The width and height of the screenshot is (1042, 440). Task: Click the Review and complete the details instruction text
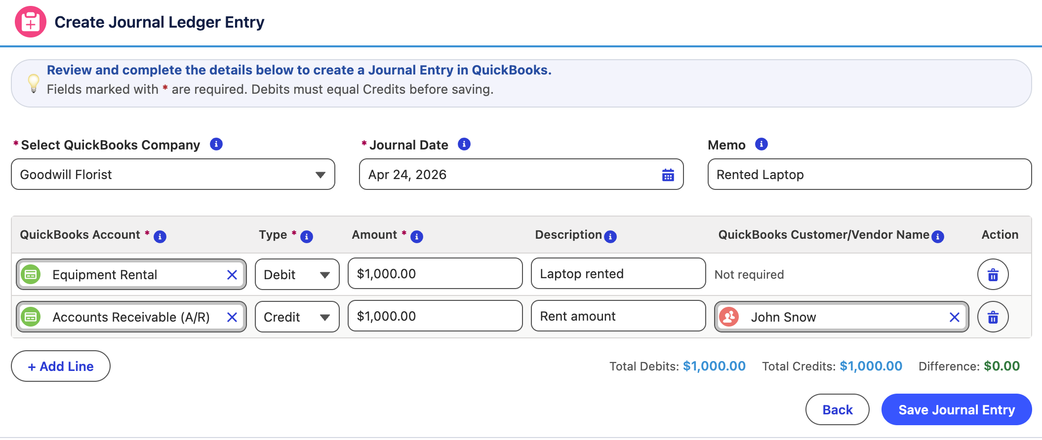pos(299,70)
